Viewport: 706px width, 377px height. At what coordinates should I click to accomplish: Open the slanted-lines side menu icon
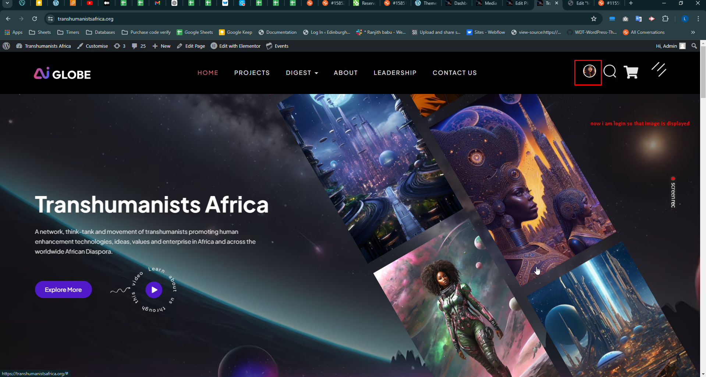pyautogui.click(x=659, y=69)
